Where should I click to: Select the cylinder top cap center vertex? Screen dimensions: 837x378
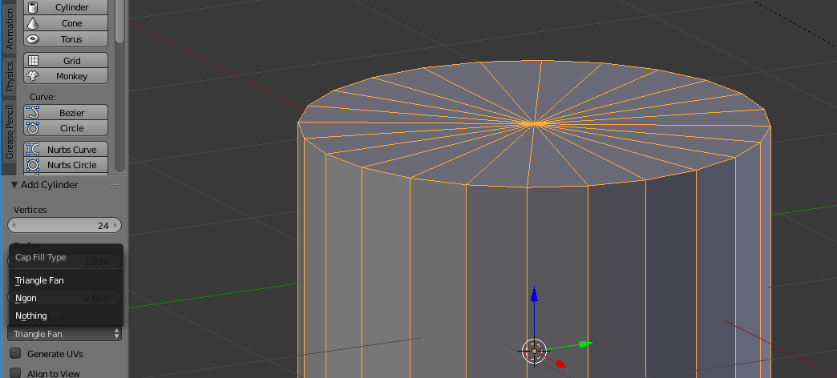534,123
